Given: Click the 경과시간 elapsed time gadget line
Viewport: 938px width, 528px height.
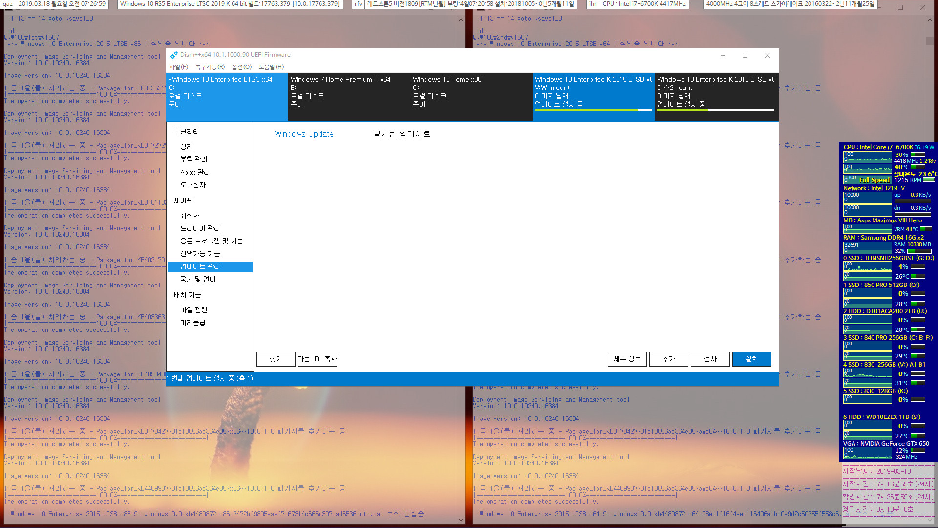Looking at the screenshot, I should coord(877,509).
